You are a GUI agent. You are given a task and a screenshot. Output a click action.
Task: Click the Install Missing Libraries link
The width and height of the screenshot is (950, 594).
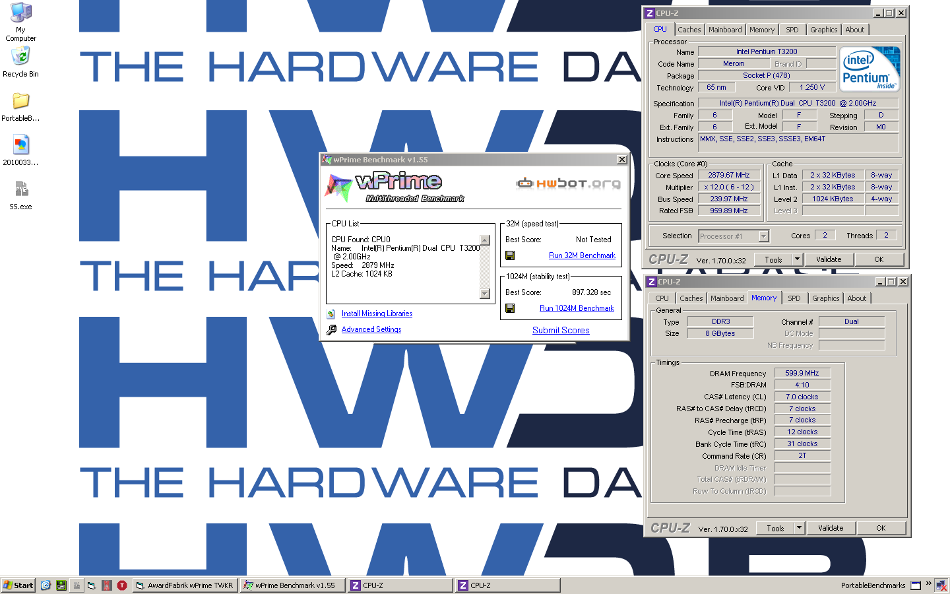point(377,313)
